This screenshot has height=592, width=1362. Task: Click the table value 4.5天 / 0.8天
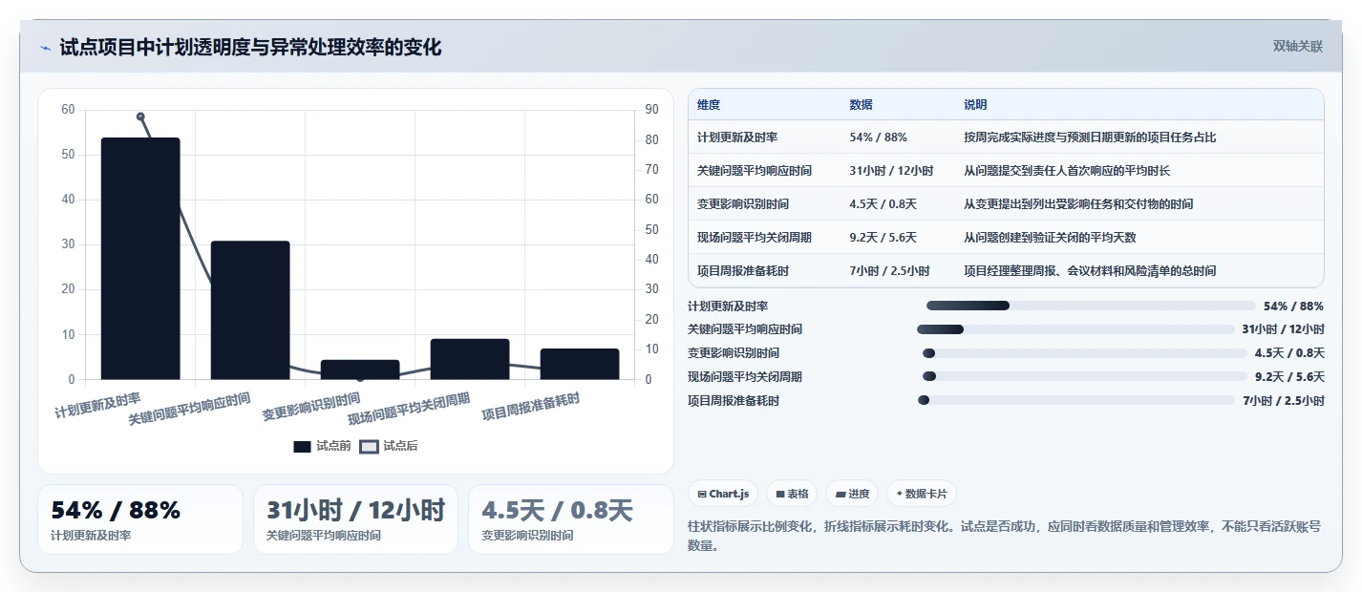pos(883,204)
